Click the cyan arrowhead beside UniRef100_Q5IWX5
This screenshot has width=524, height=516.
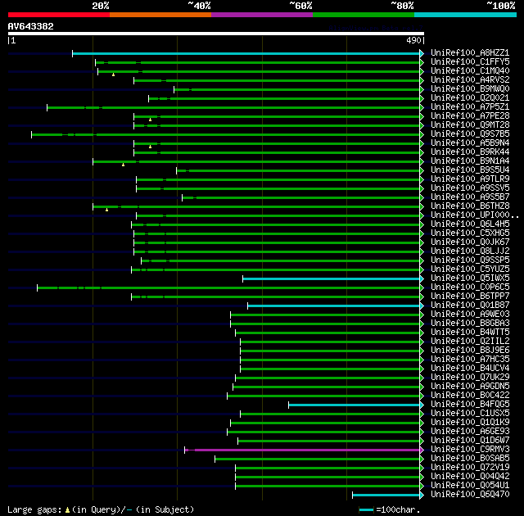[422, 278]
